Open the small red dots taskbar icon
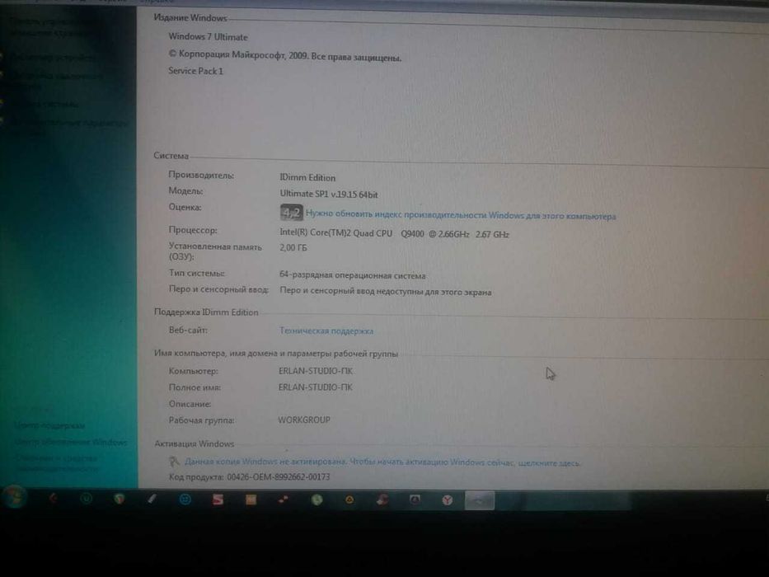 pos(284,500)
